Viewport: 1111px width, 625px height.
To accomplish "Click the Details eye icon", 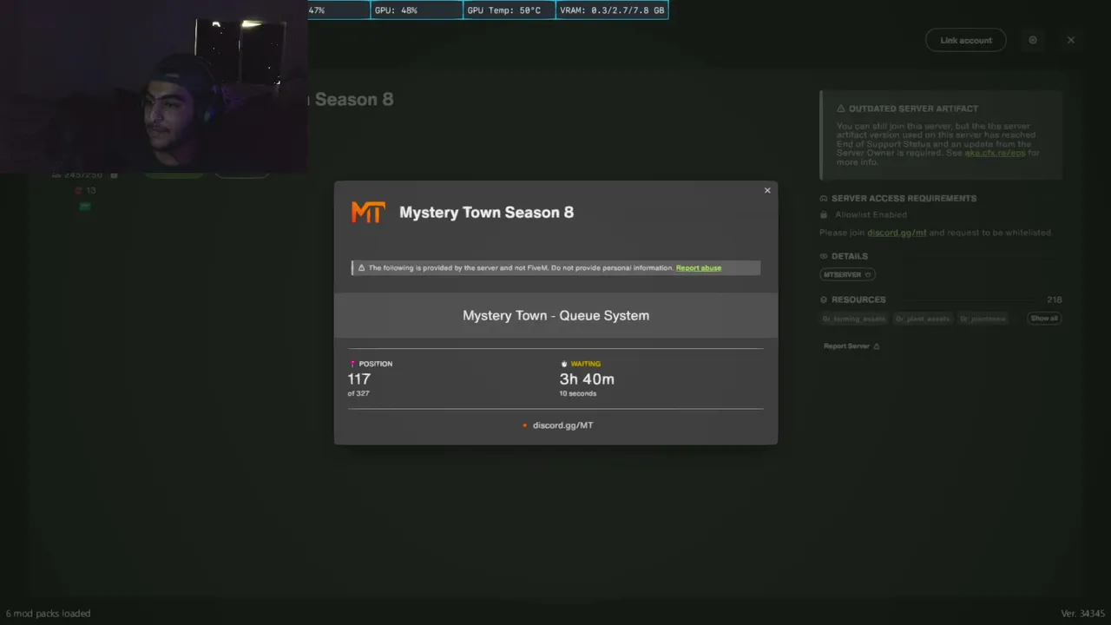I will click(x=824, y=256).
